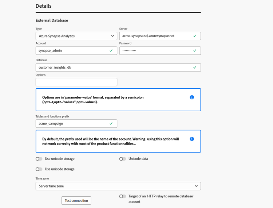The image size is (273, 208).
Task: Click green checkmark in Password field
Action: coord(195,51)
